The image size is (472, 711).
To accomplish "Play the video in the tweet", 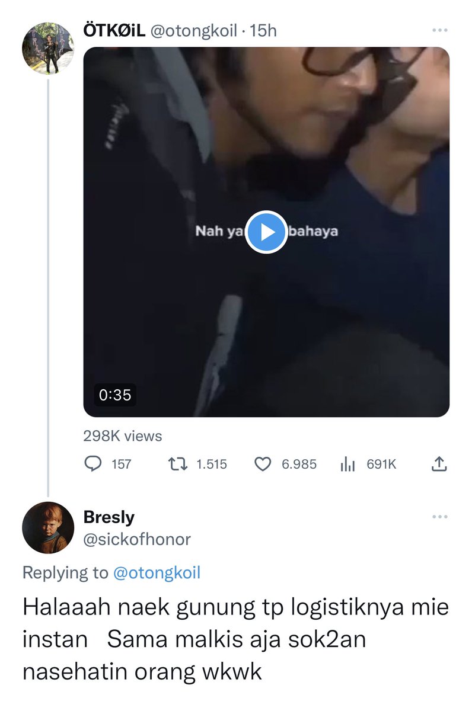I will [x=266, y=232].
